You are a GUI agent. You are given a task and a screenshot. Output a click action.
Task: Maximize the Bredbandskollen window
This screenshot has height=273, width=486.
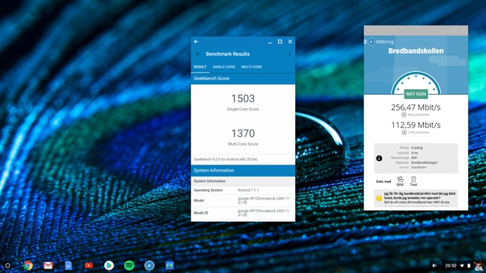(453, 31)
